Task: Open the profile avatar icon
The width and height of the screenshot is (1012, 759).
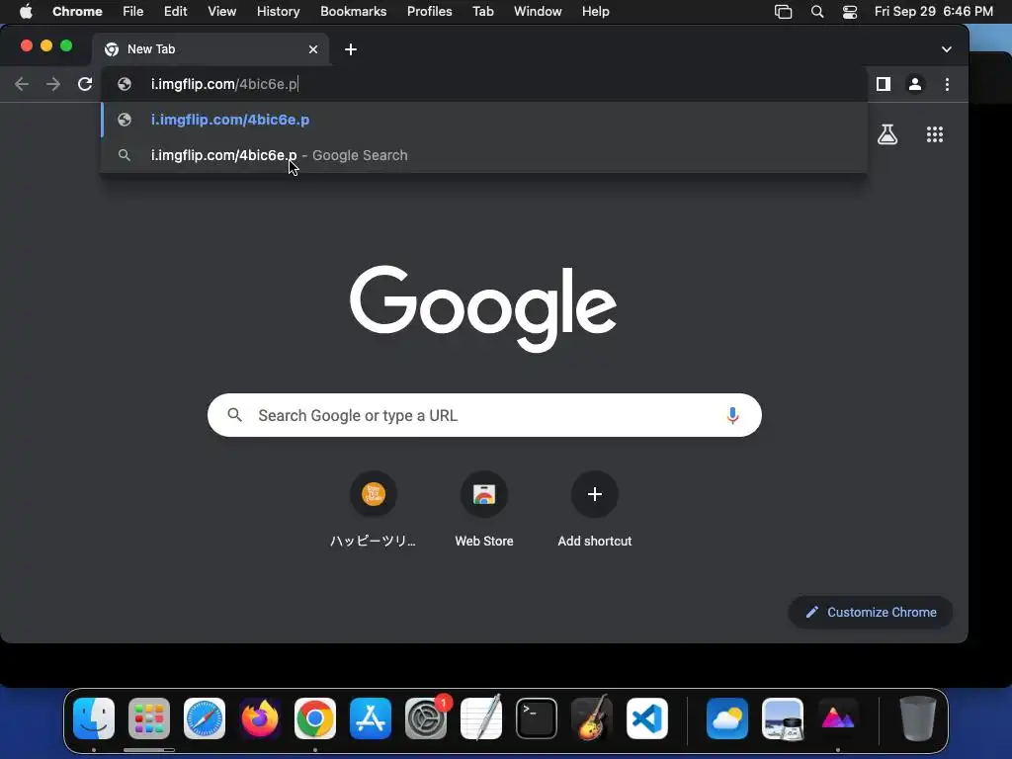Action: [x=914, y=84]
